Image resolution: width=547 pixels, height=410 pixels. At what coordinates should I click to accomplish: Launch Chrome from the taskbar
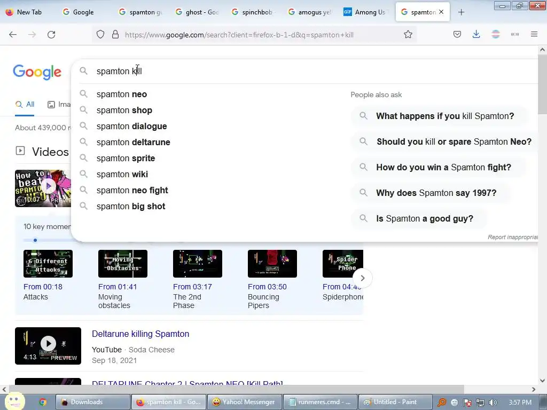pos(43,402)
